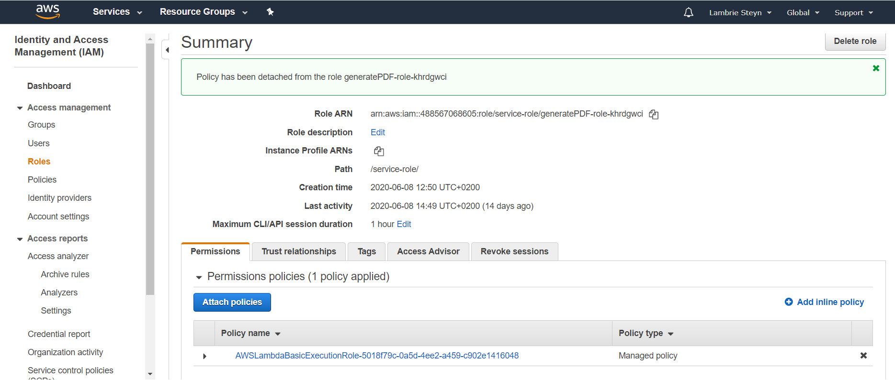Click the sidebar scrollbar thumb
The height and width of the screenshot is (380, 895).
(150, 170)
